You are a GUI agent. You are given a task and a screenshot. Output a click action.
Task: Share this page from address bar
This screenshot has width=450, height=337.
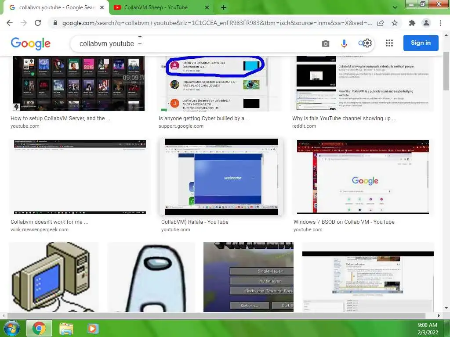381,23
